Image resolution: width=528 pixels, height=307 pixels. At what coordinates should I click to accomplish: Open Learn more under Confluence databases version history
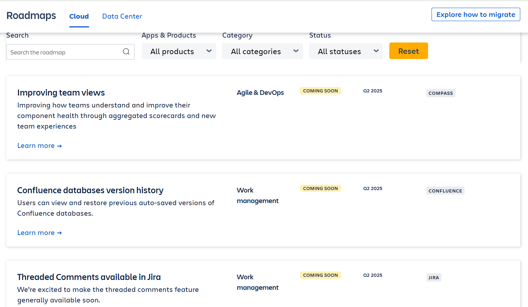pyautogui.click(x=39, y=233)
